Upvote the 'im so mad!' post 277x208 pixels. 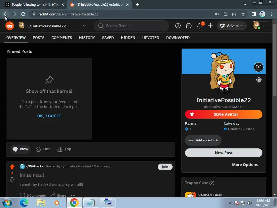click(12, 167)
